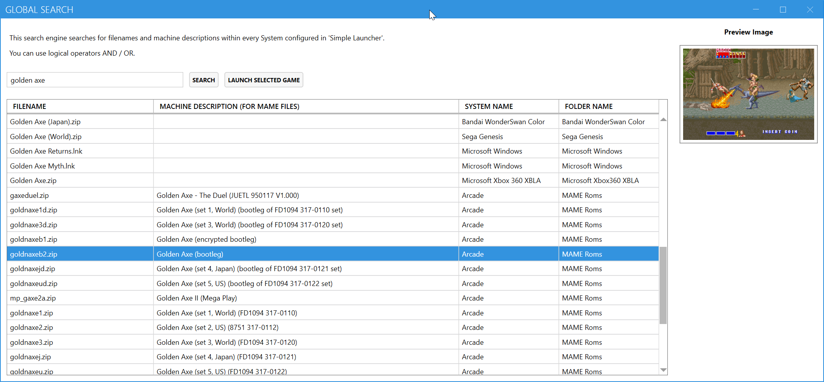Click description set 5, US bootleg 317-0122
The width and height of the screenshot is (824, 382).
[244, 284]
